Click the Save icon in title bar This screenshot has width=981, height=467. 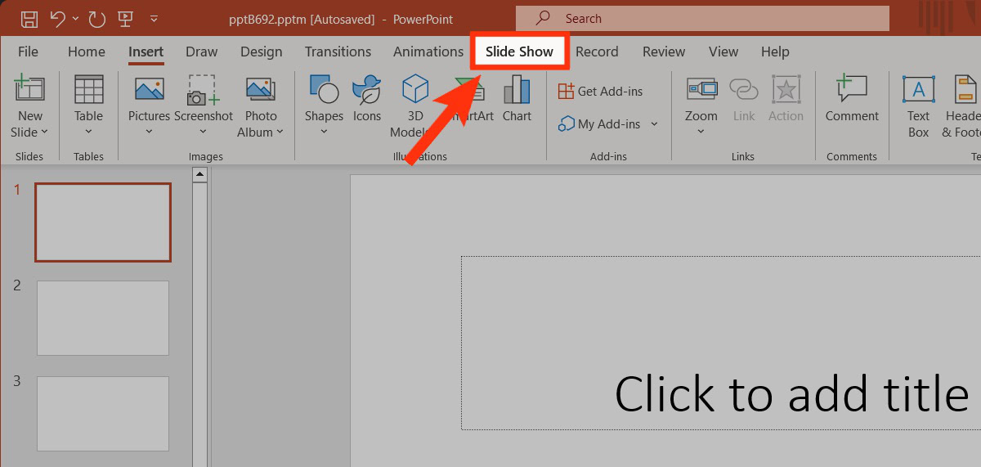[29, 18]
